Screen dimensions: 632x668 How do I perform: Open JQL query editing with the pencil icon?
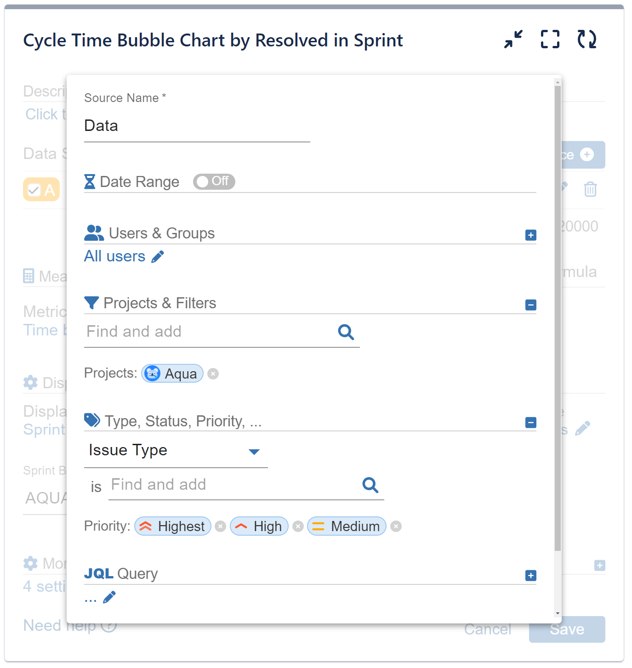[x=109, y=596]
